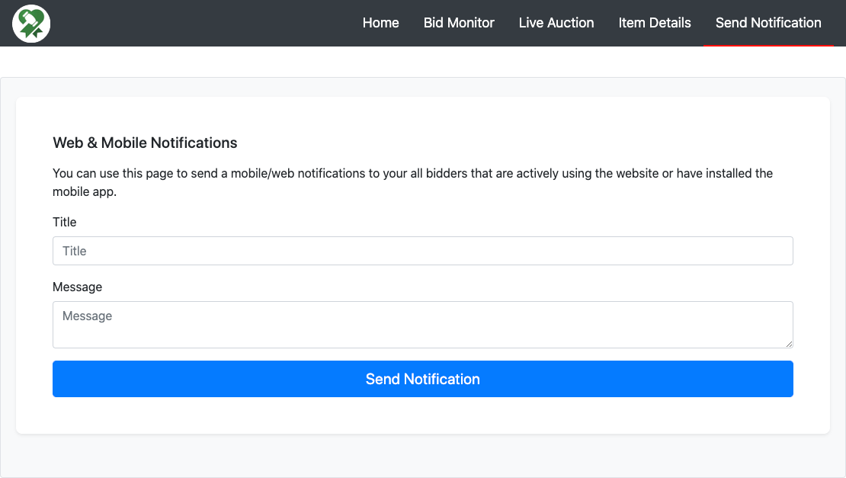The width and height of the screenshot is (846, 478).
Task: Select the Send Notification nav tab
Action: pyautogui.click(x=767, y=23)
